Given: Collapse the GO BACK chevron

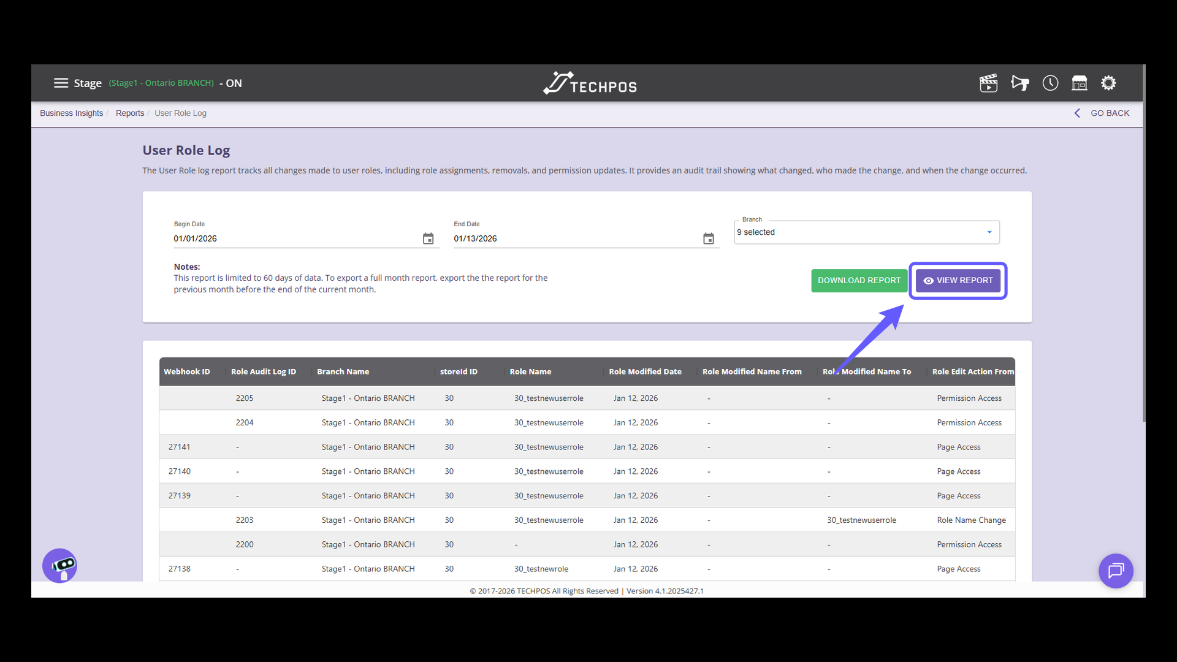Looking at the screenshot, I should point(1078,113).
